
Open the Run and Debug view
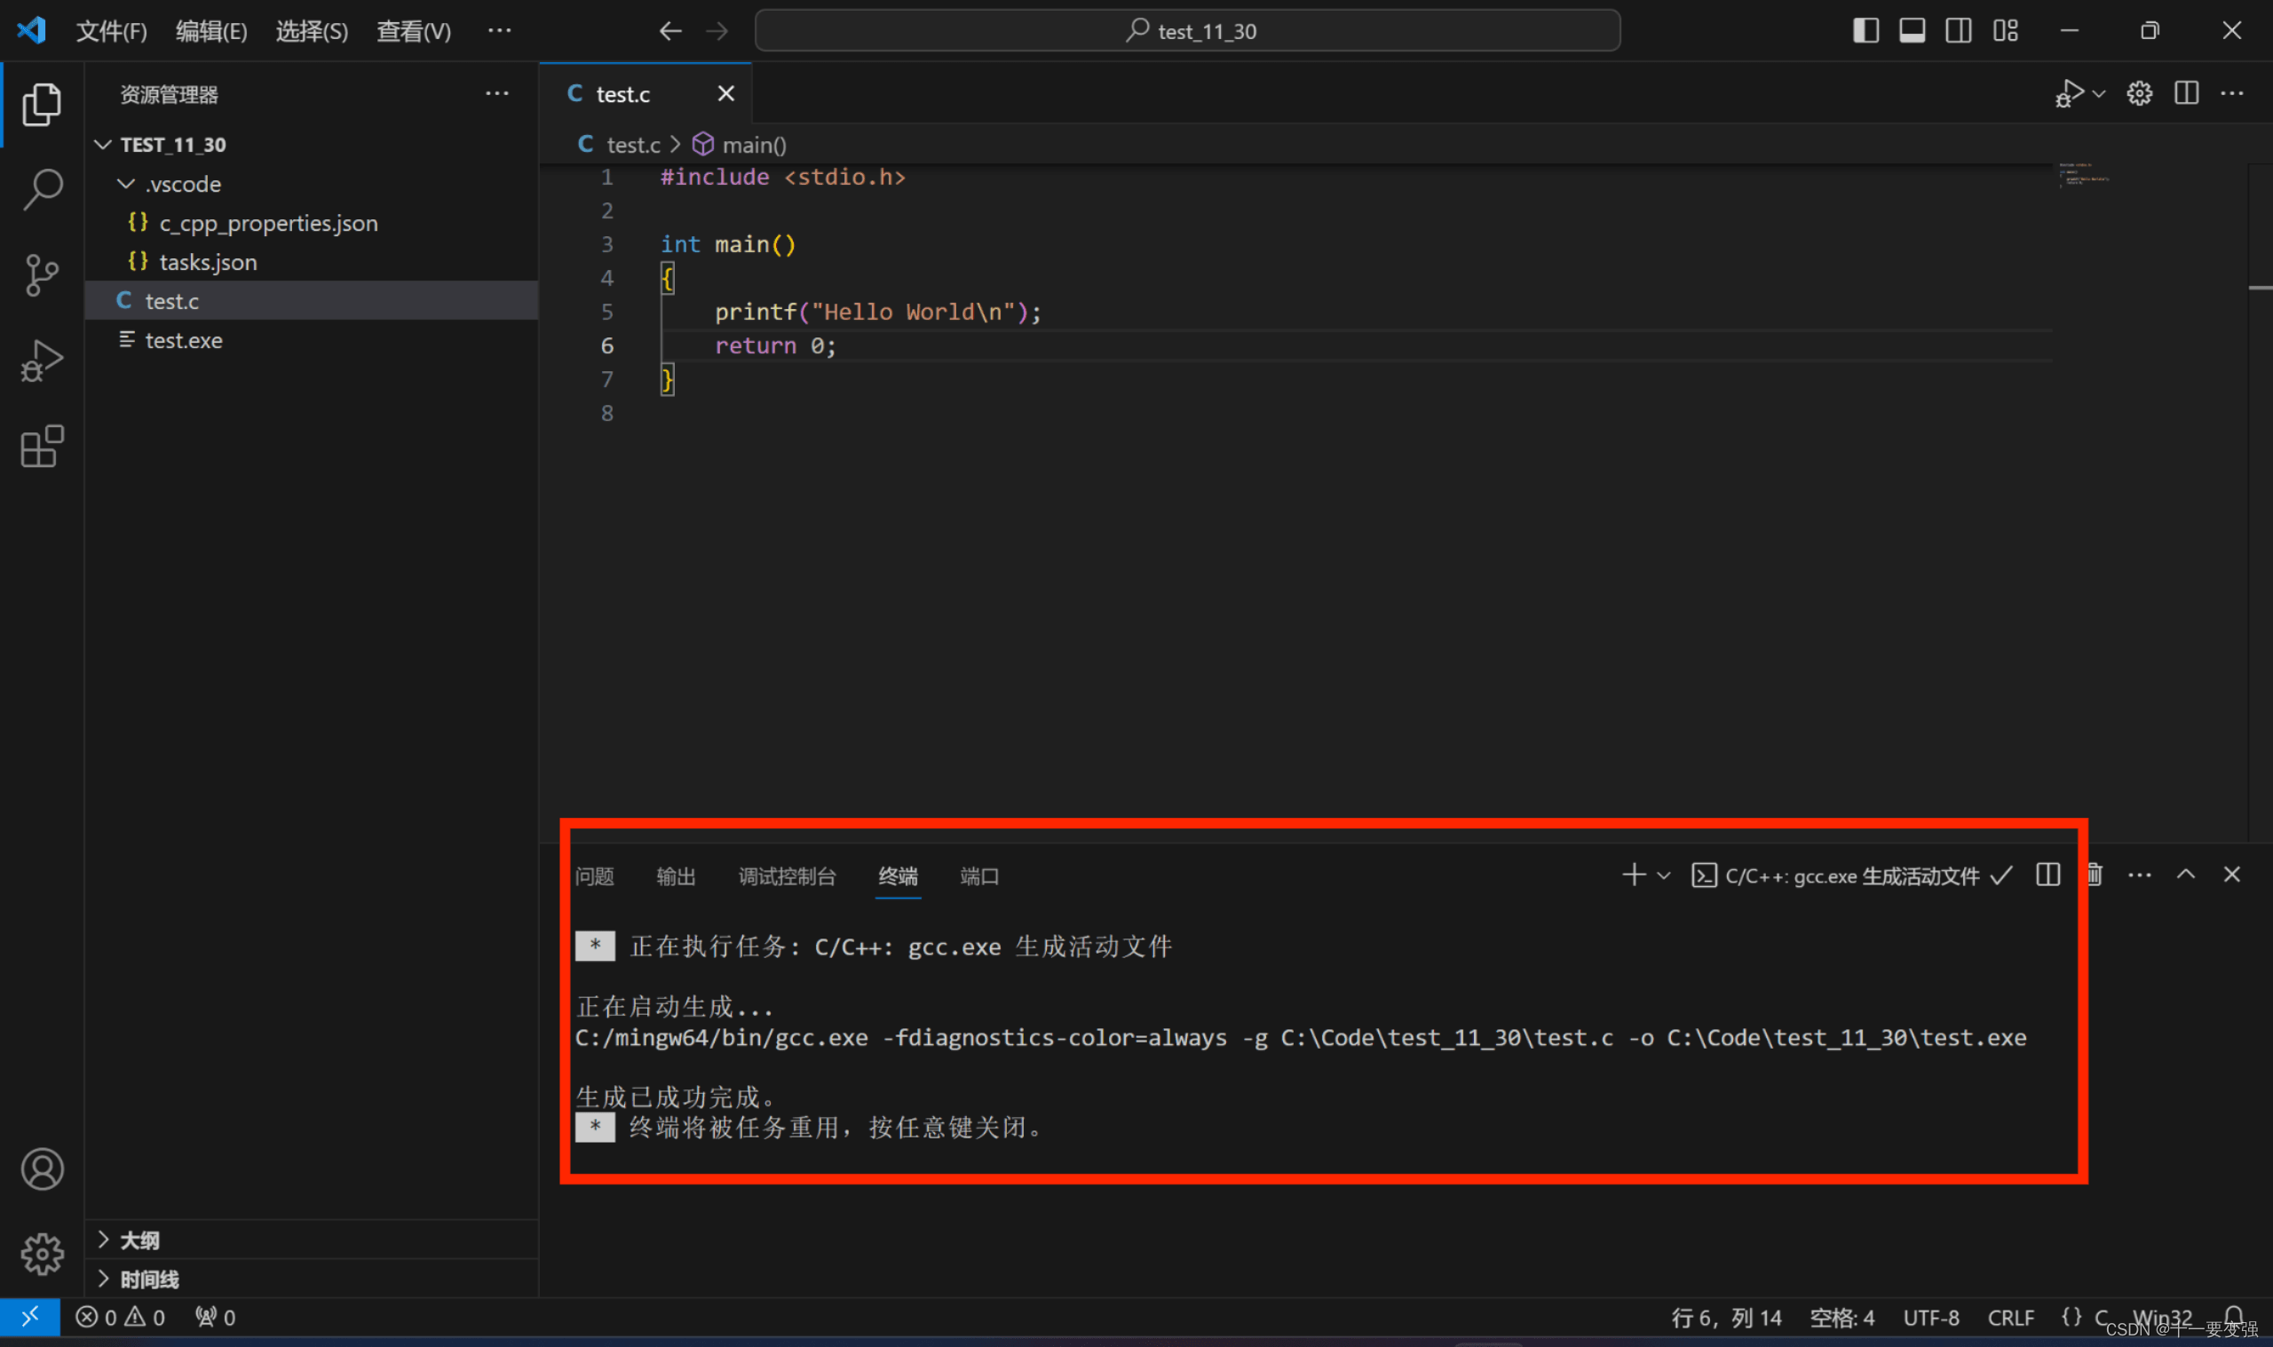pyautogui.click(x=42, y=361)
